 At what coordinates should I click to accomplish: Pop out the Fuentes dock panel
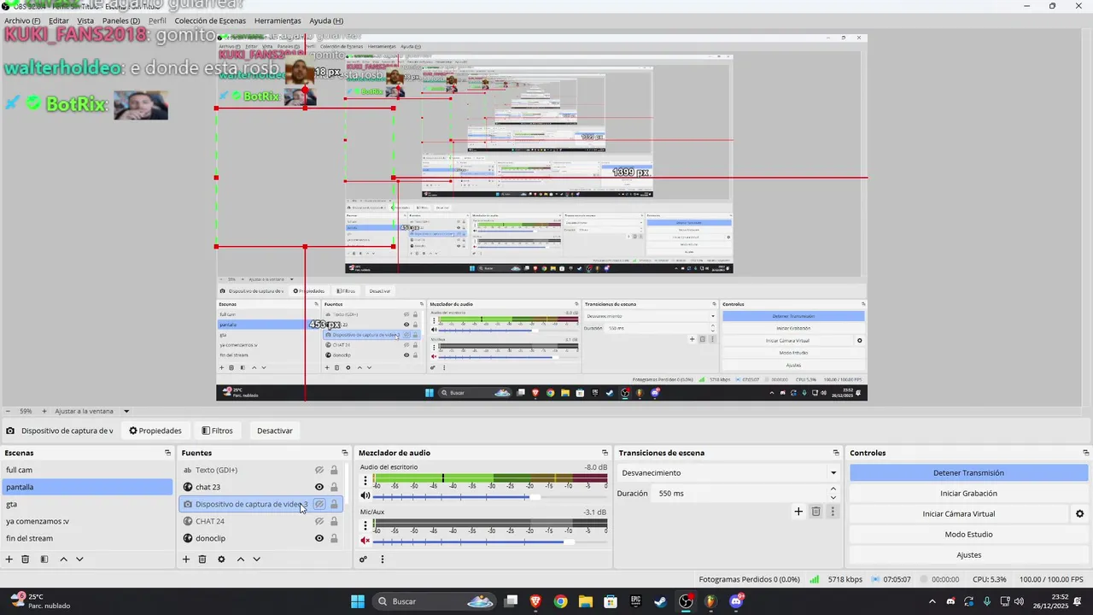click(x=345, y=453)
